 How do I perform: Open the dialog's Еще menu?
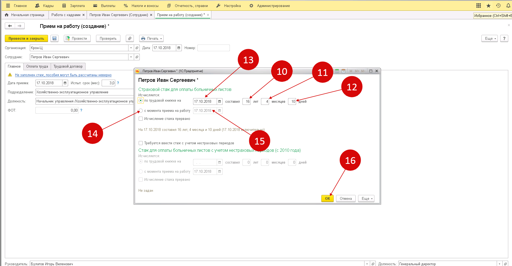pyautogui.click(x=366, y=198)
